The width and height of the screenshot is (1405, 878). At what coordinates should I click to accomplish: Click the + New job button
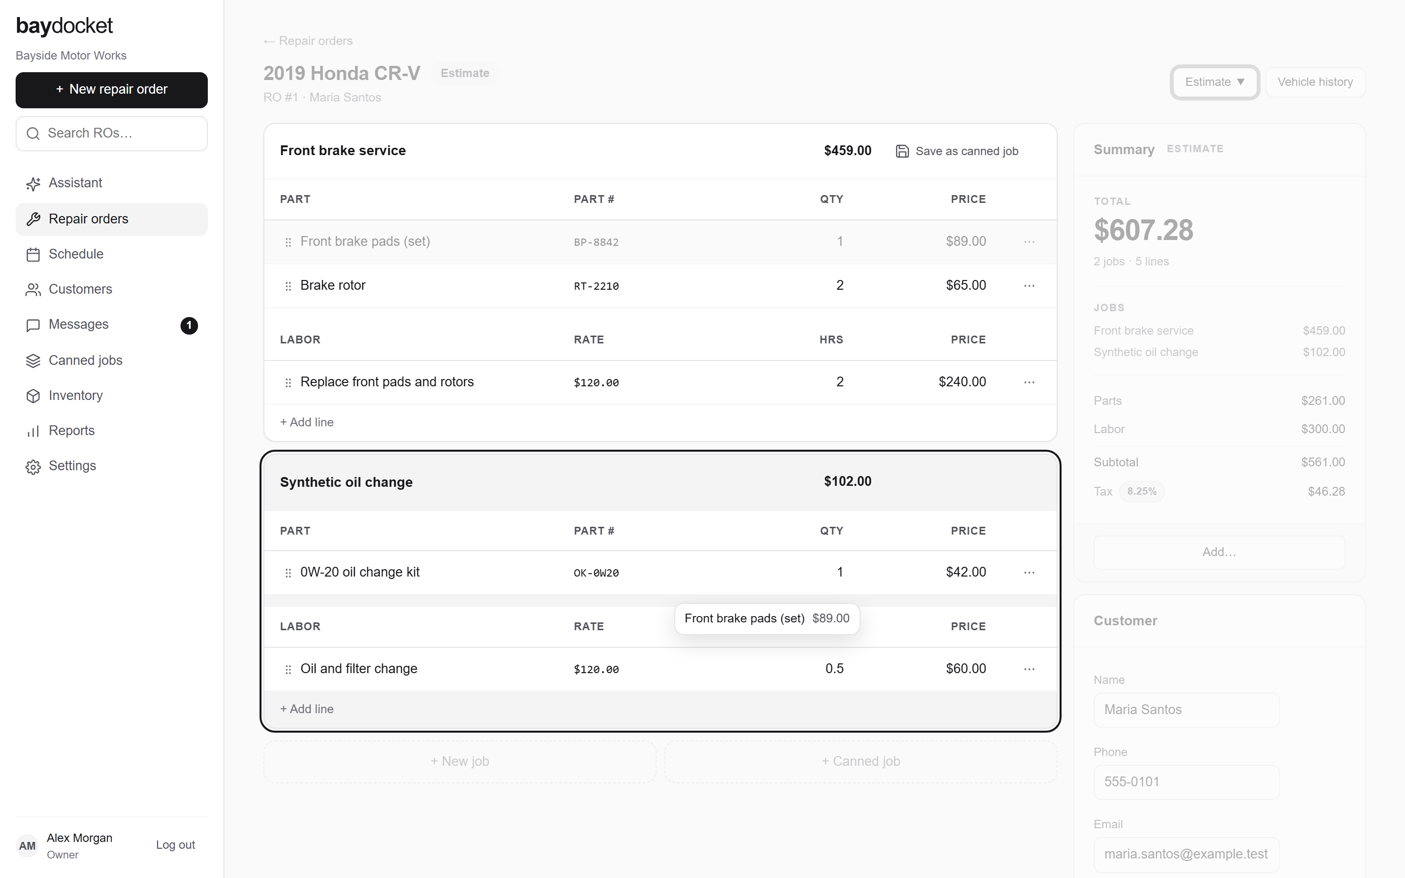point(460,762)
